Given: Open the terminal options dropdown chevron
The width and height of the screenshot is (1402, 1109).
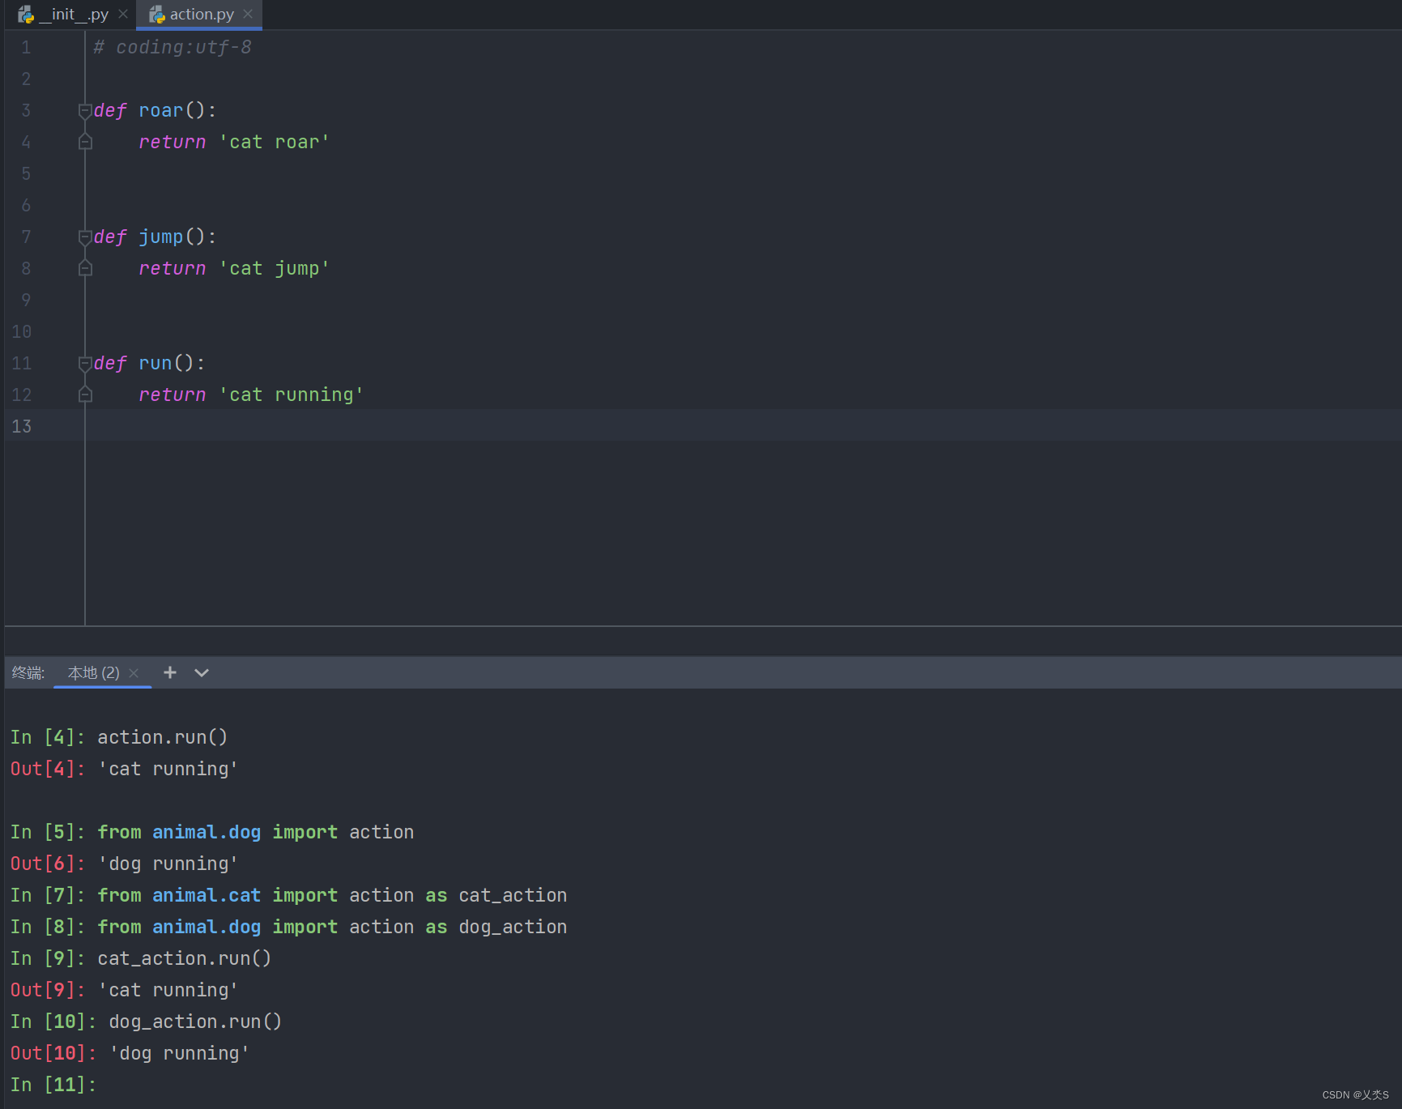Looking at the screenshot, I should (x=202, y=672).
